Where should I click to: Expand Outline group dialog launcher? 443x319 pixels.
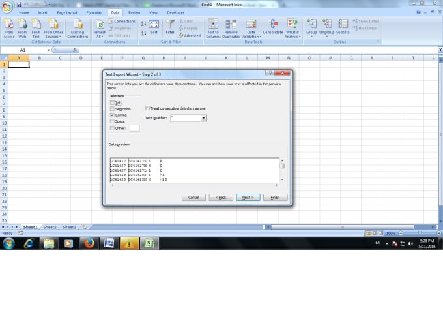coord(379,42)
